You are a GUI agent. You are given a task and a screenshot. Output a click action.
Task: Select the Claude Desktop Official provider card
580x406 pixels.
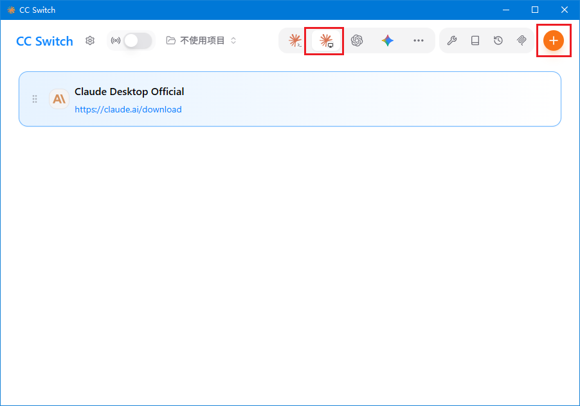(290, 99)
